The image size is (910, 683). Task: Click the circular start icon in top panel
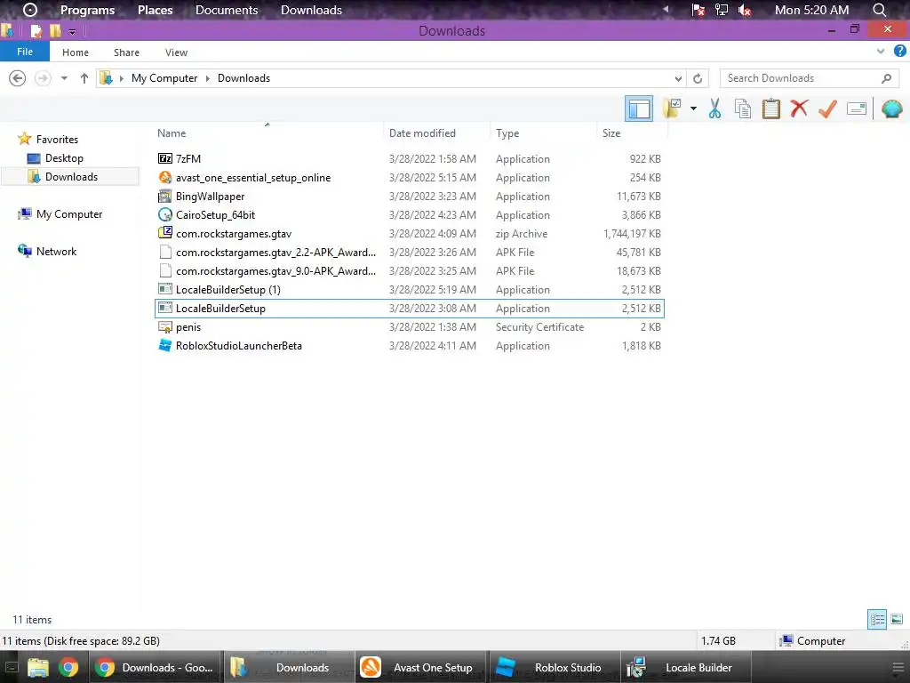pyautogui.click(x=29, y=10)
